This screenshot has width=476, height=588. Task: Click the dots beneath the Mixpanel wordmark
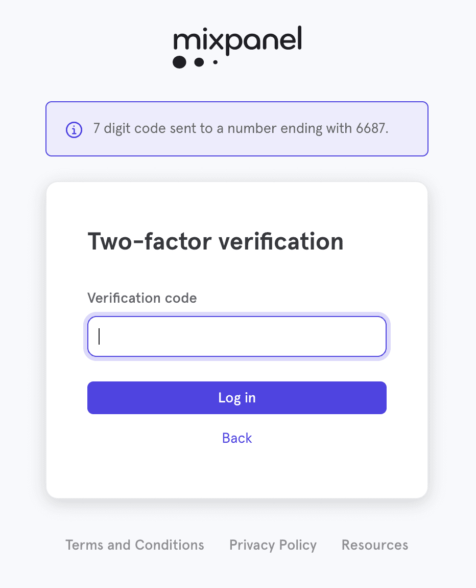coord(195,63)
